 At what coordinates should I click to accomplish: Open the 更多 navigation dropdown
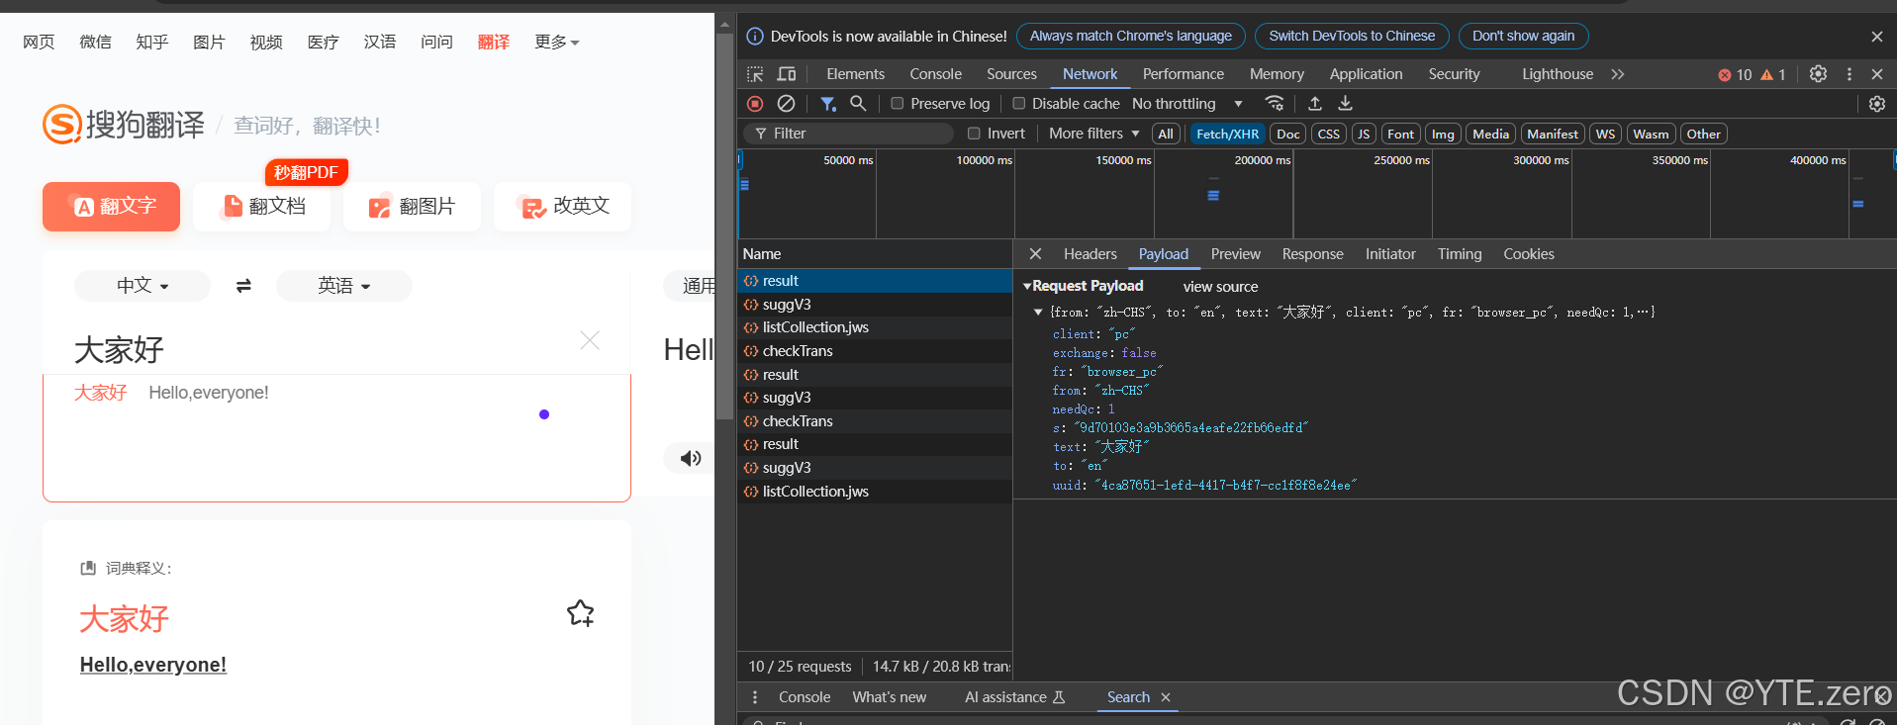(557, 42)
